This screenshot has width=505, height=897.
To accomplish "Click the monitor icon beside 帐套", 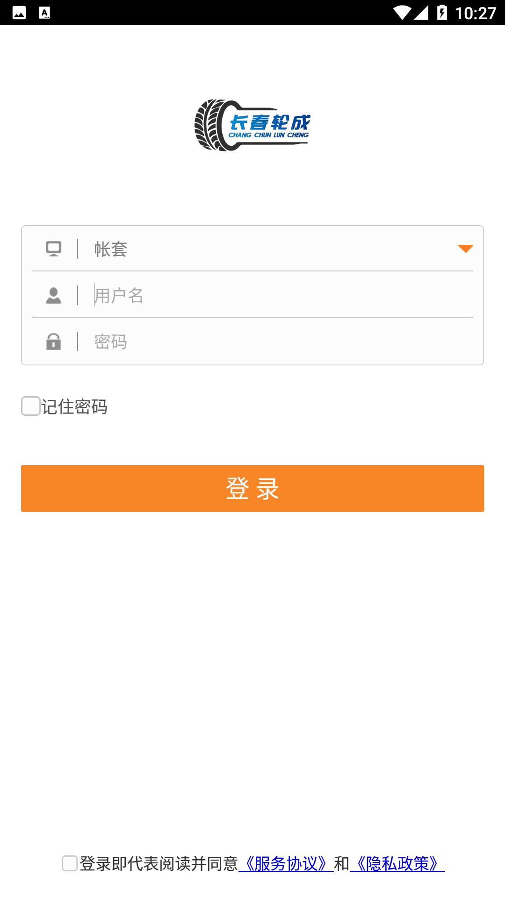I will pos(54,249).
